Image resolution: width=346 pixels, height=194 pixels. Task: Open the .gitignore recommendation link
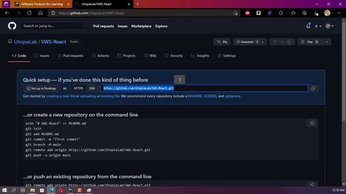click(x=232, y=96)
